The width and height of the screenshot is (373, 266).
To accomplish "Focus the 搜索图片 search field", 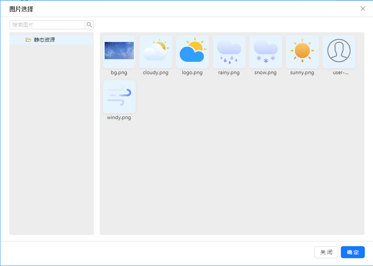I will (47, 25).
